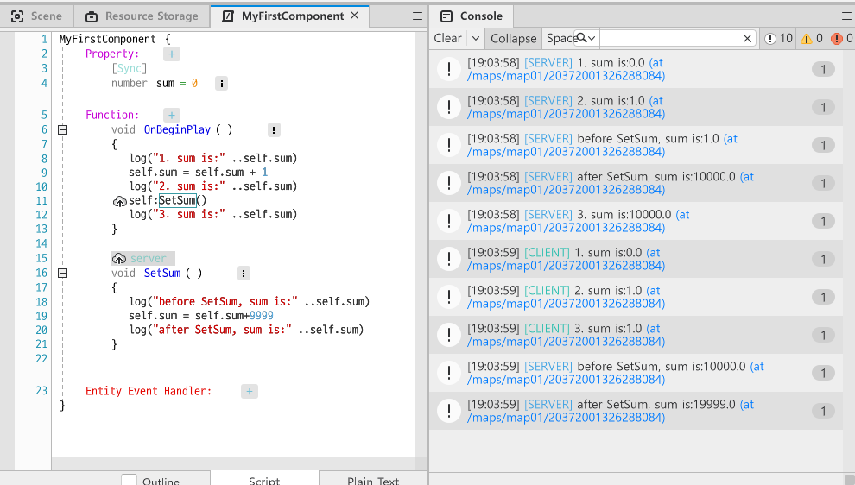Viewport: 855px width, 485px height.
Task: Select SERVER log 'after SetSum, sum is:19999.0'
Action: pos(636,411)
